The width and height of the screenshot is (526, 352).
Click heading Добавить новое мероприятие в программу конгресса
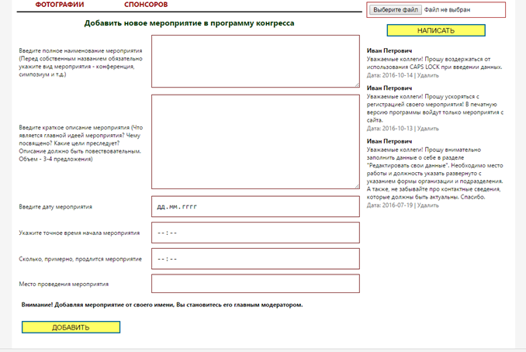pyautogui.click(x=189, y=23)
